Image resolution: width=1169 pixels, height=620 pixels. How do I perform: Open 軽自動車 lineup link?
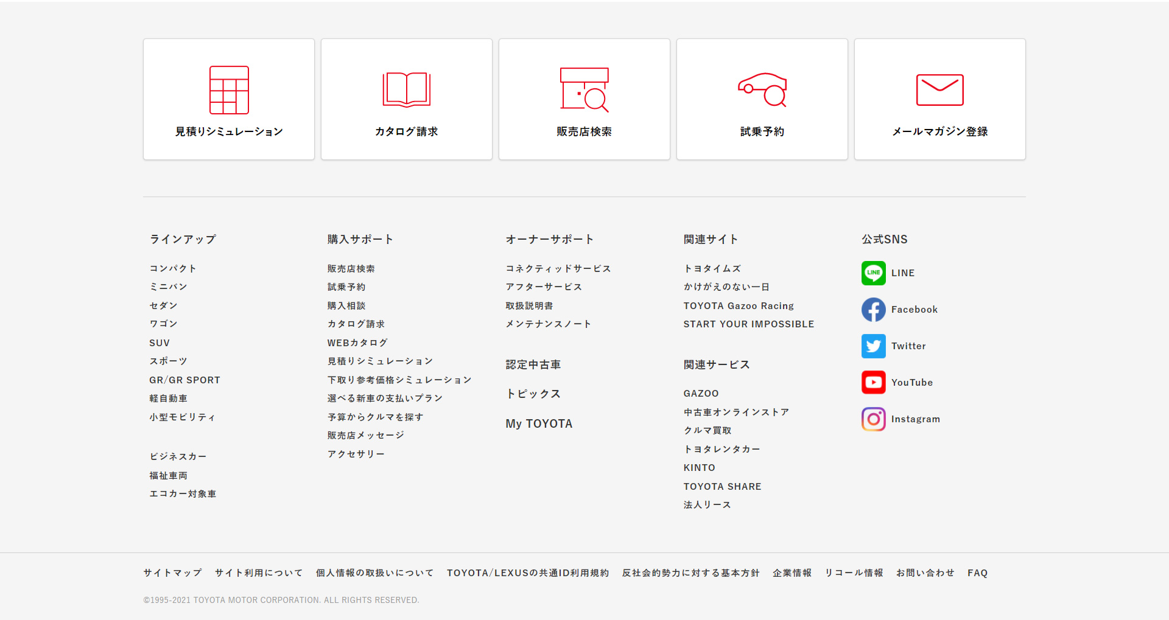[x=169, y=399]
